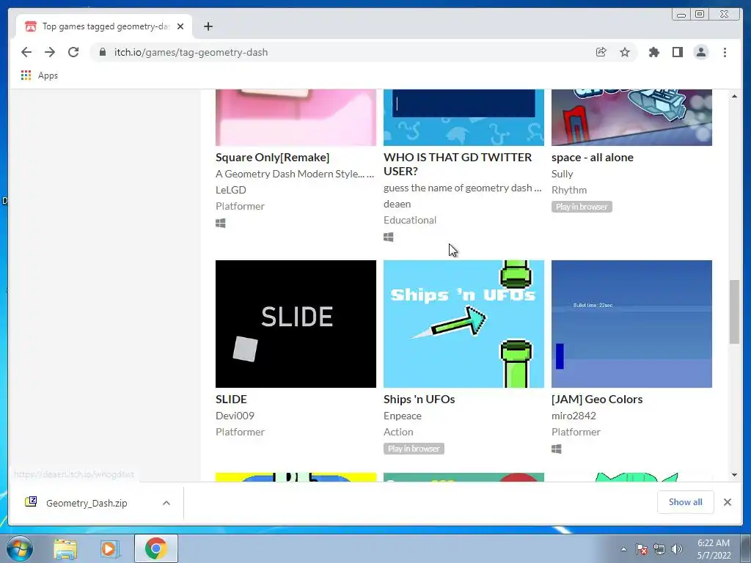Open the Action Center flag icon
The width and height of the screenshot is (751, 563).
coord(641,549)
